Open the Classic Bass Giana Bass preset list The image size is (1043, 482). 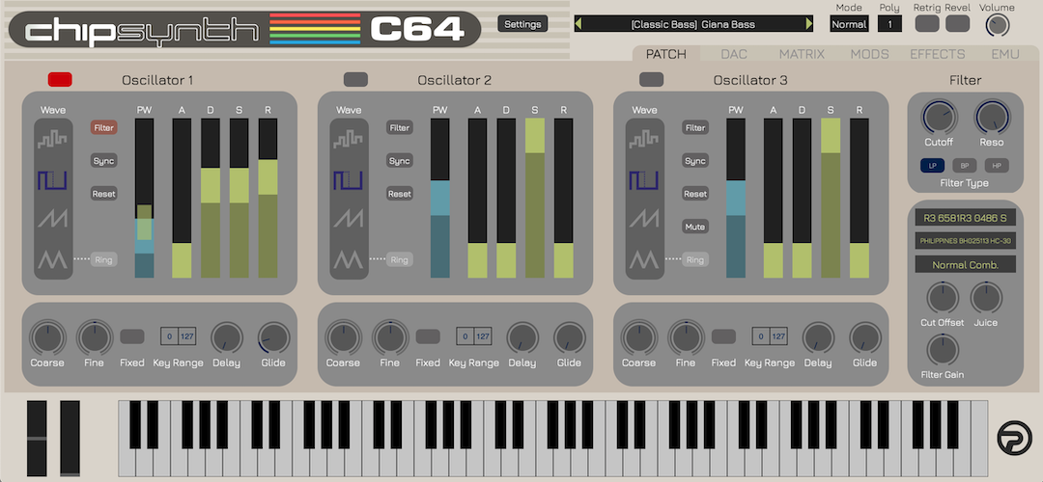(693, 24)
